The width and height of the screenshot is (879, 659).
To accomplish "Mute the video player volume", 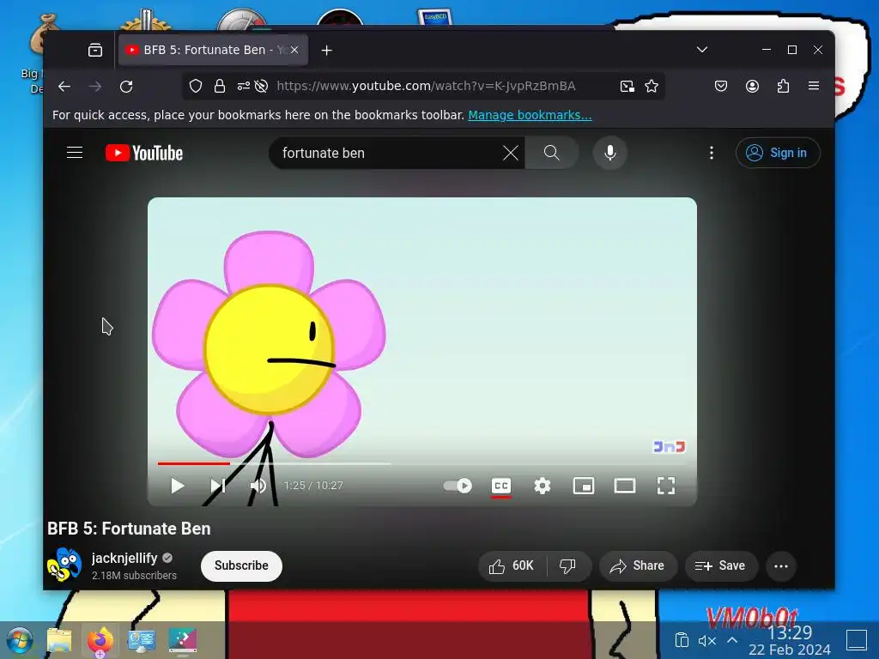I will coord(258,486).
